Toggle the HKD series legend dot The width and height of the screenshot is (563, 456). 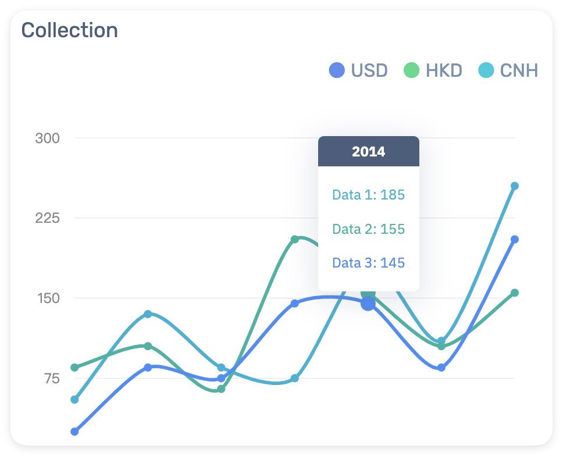pyautogui.click(x=411, y=70)
